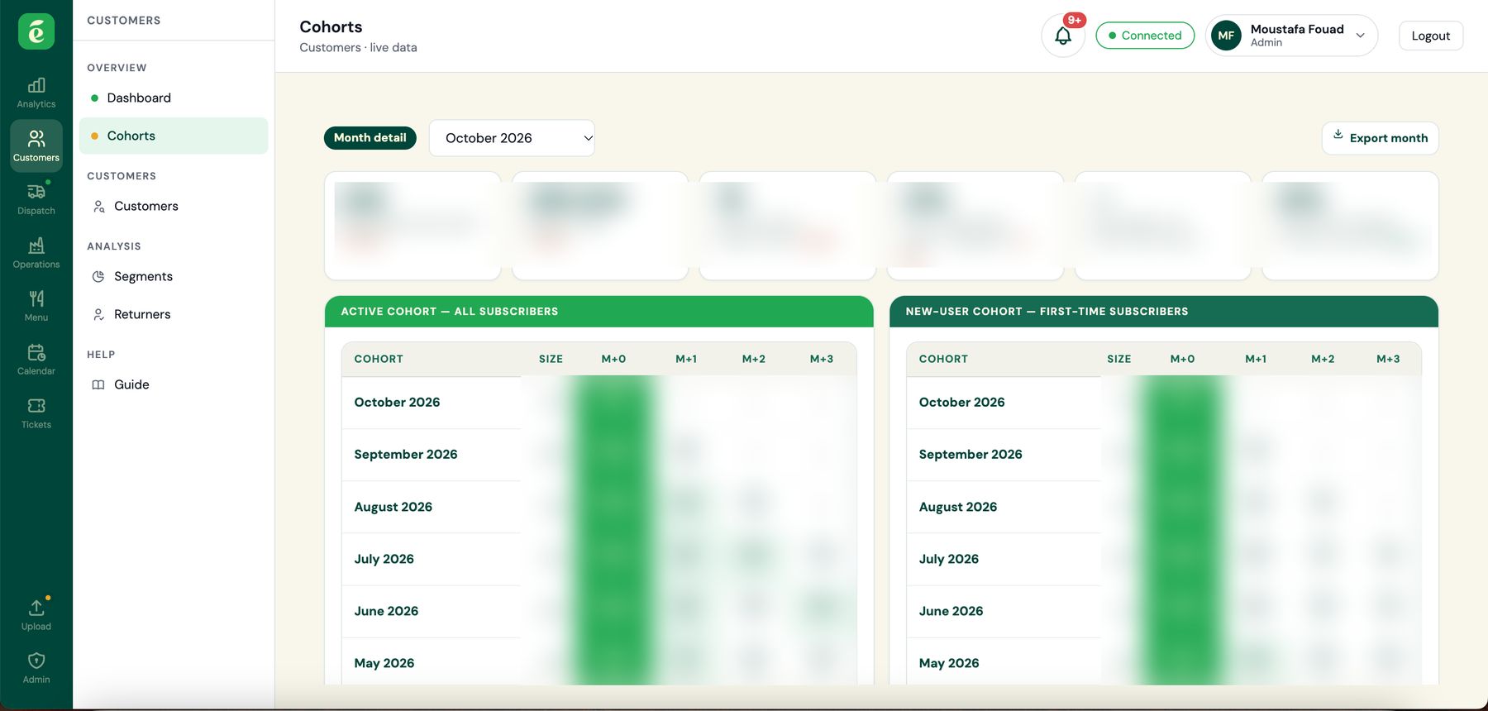Select the September 2026 active cohort row
This screenshot has height=711, width=1488.
(x=599, y=455)
